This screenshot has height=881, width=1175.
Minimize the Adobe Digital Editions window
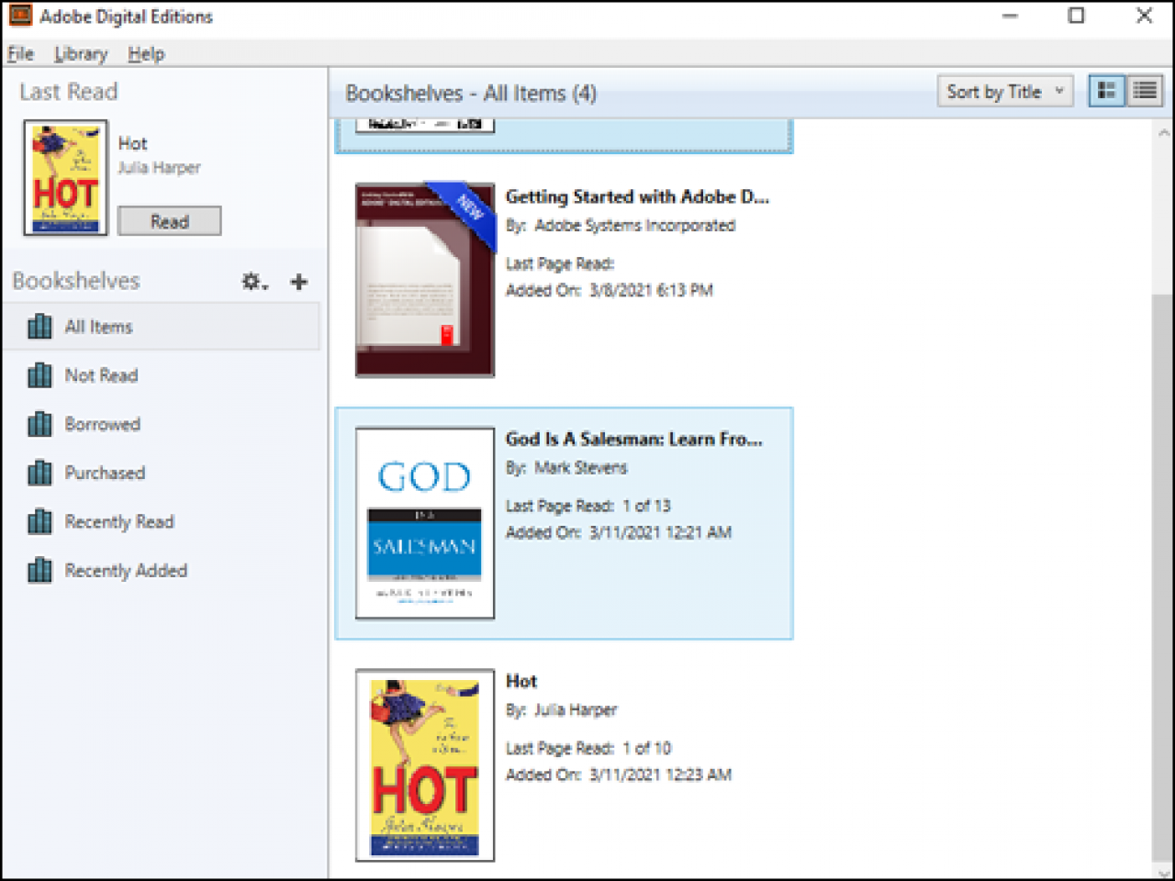click(1010, 16)
